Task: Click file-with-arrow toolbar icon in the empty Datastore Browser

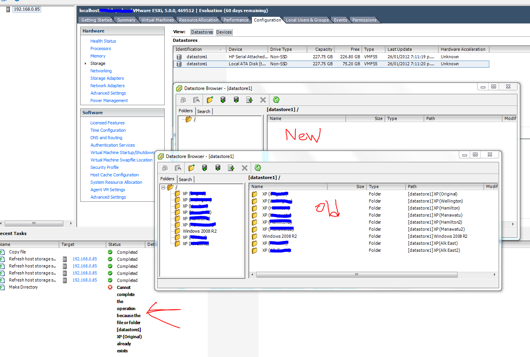Action: tap(250, 100)
